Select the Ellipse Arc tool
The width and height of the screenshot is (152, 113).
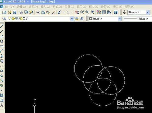coord(2,76)
